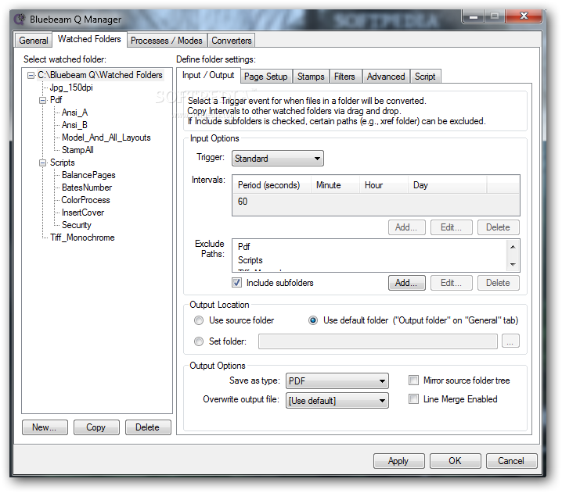Select the Scripts folder in tree
The width and height of the screenshot is (562, 493).
point(63,163)
